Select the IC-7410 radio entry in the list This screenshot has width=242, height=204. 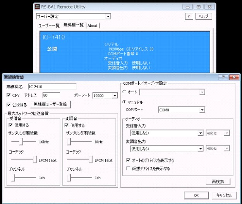click(x=125, y=52)
